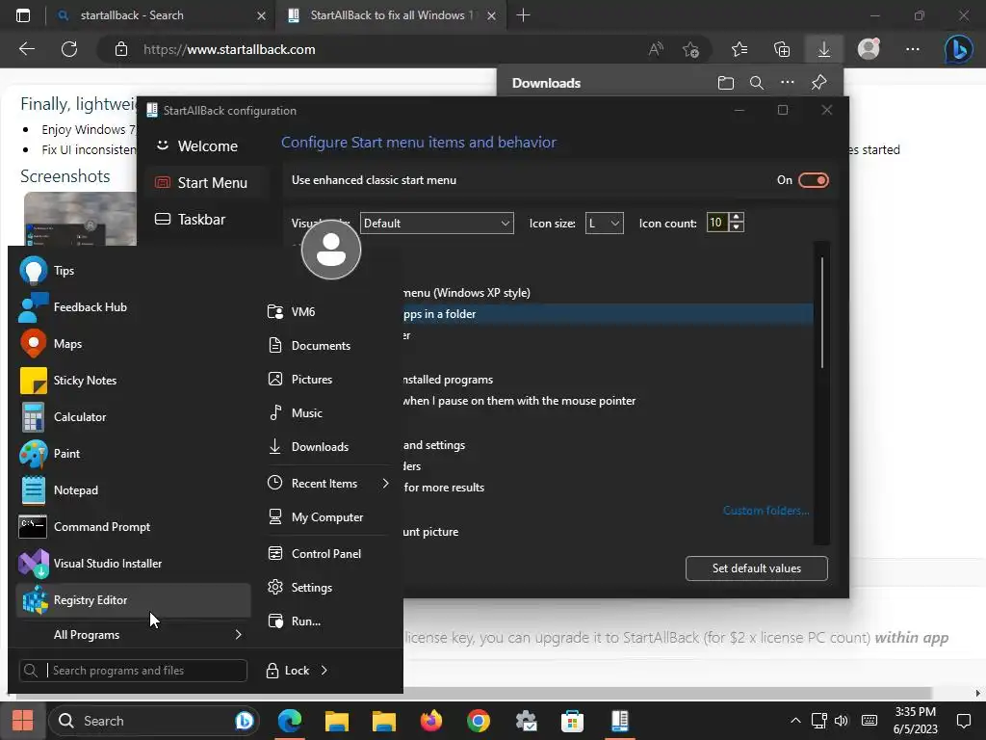
Task: Open the Bing sidebar button
Action: (958, 49)
